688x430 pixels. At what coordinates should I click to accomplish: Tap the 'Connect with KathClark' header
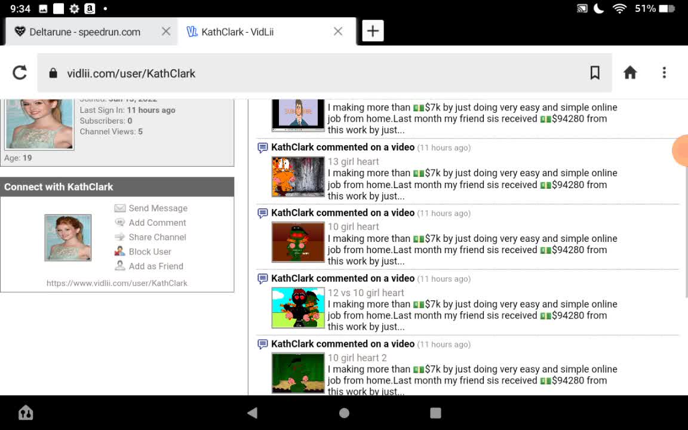pos(116,187)
